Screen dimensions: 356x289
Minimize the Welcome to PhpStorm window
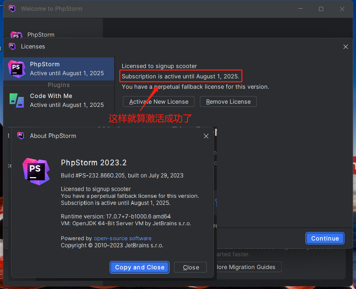(300, 9)
